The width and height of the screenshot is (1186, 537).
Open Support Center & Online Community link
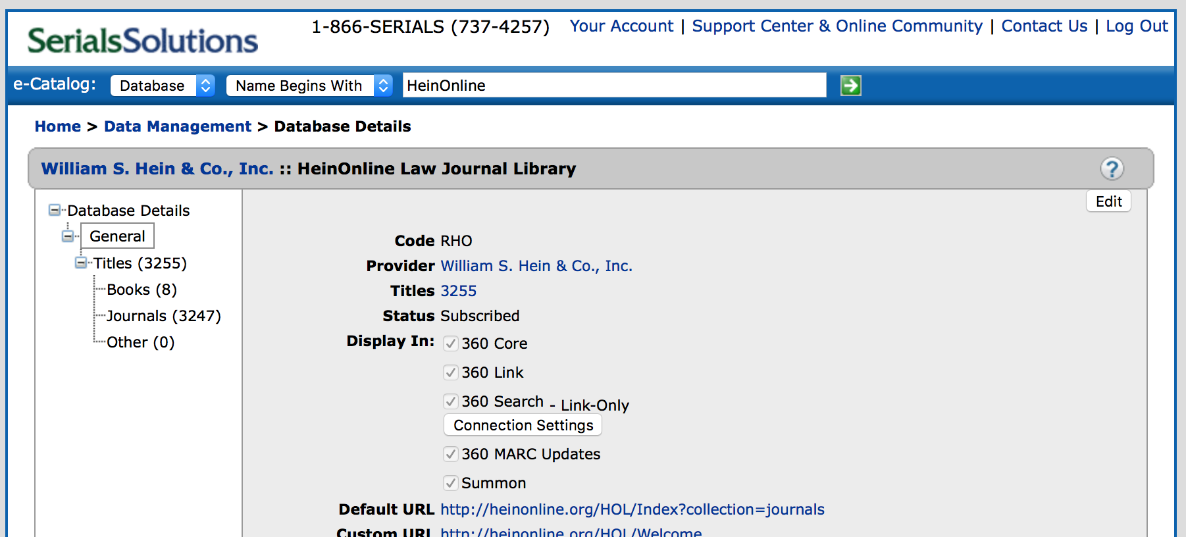click(x=837, y=26)
